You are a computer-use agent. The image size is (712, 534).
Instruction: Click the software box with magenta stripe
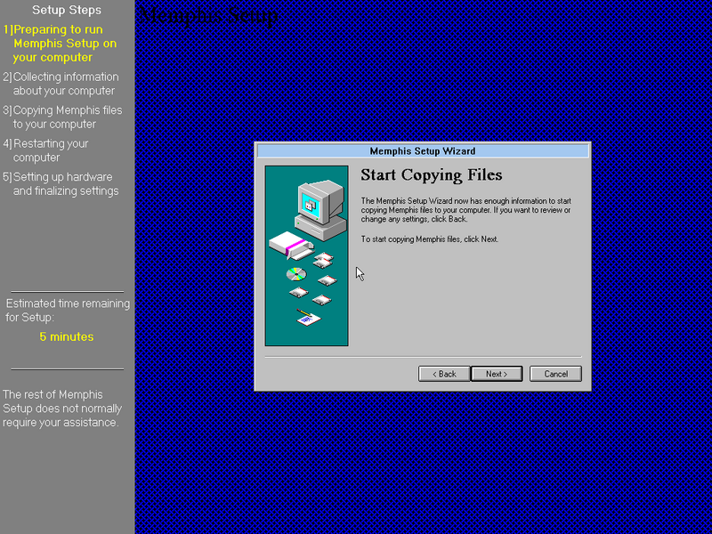(291, 246)
